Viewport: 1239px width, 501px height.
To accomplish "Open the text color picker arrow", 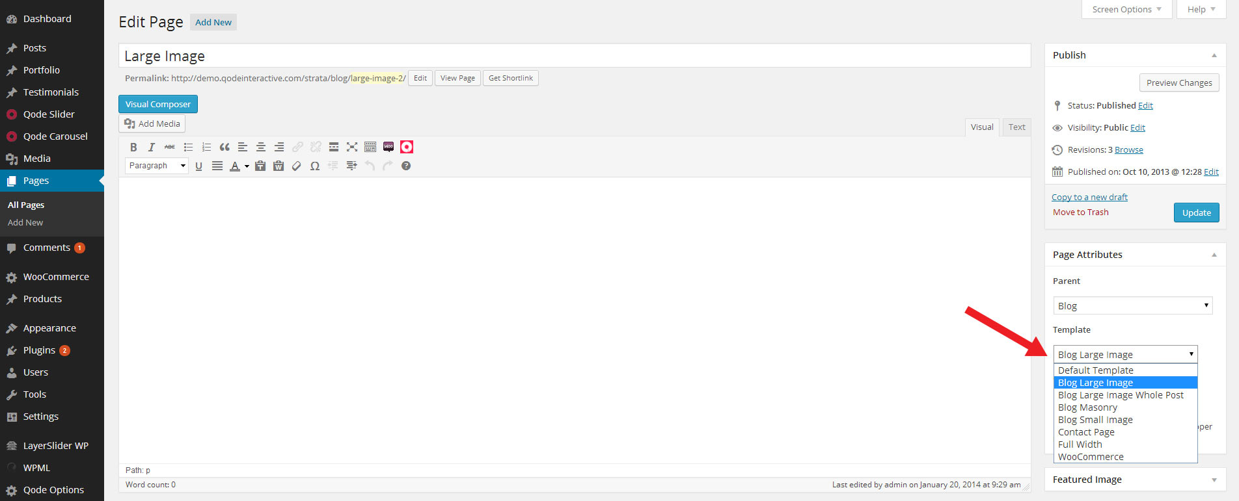I will pos(247,166).
